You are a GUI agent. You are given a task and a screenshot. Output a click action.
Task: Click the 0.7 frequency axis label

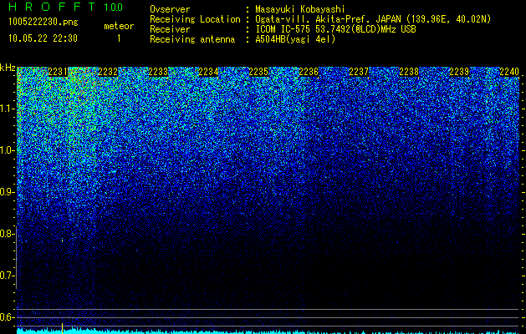tap(7, 276)
